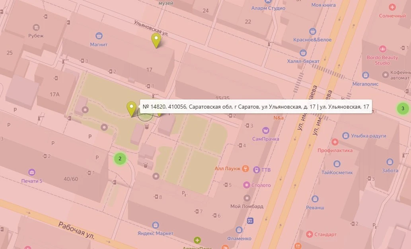Click the Халял-бяркат shop icon
The width and height of the screenshot is (411, 249).
[303, 53]
